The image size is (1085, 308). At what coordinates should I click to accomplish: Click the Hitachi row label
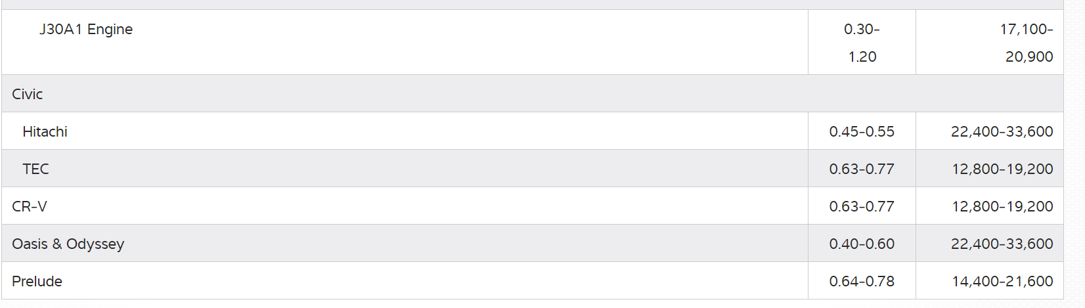click(x=45, y=131)
